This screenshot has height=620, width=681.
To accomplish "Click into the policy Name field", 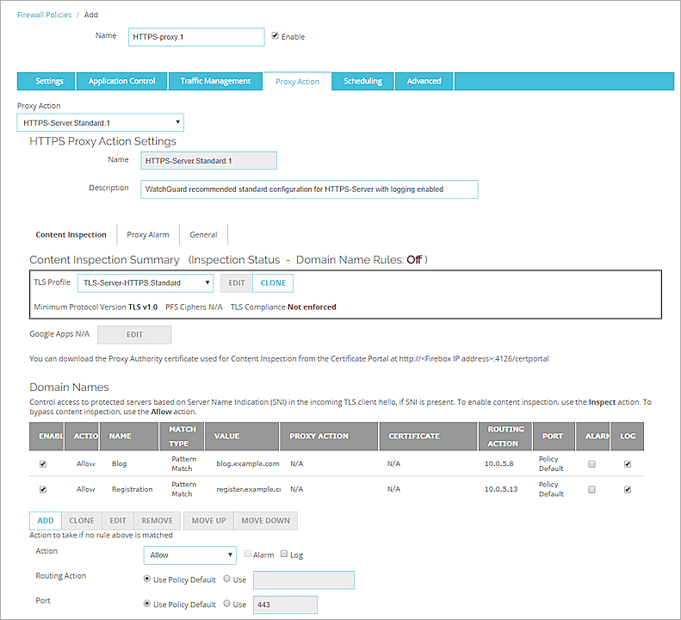I will pyautogui.click(x=196, y=37).
